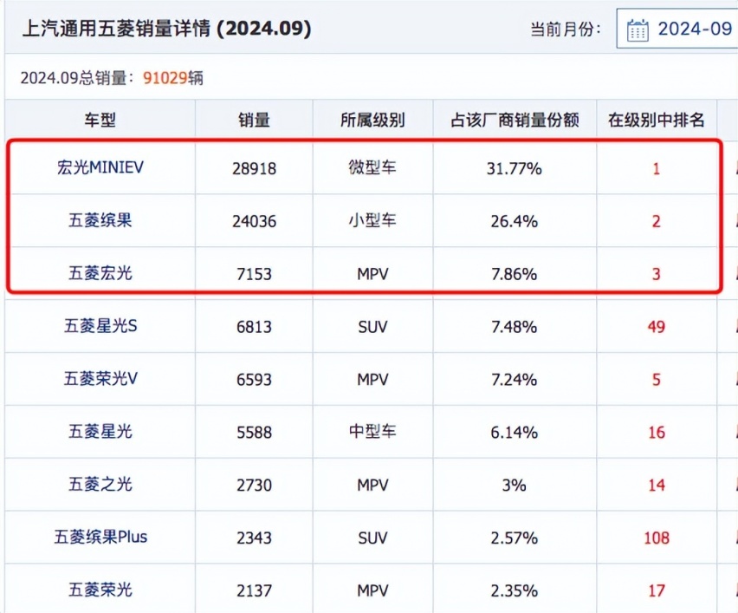Click the share value 26.4%
This screenshot has width=738, height=613.
[x=515, y=221]
